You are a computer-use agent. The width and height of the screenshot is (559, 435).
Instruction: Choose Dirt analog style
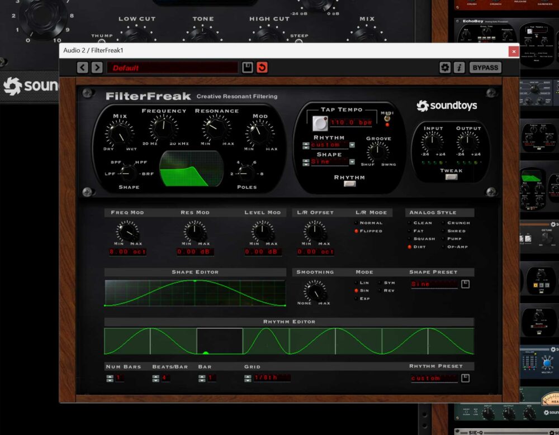point(417,246)
